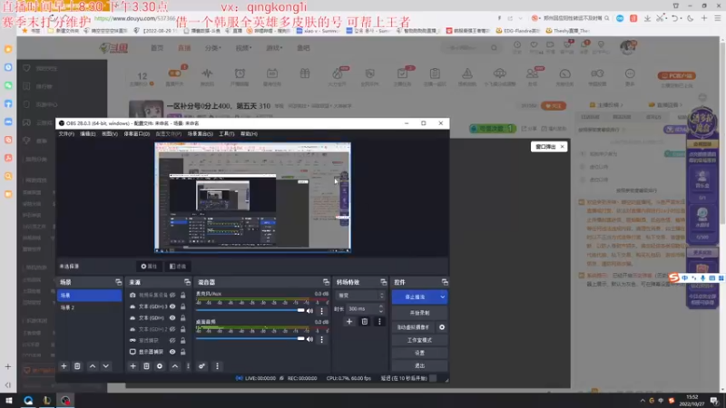Open the browser download icon

click(647, 18)
